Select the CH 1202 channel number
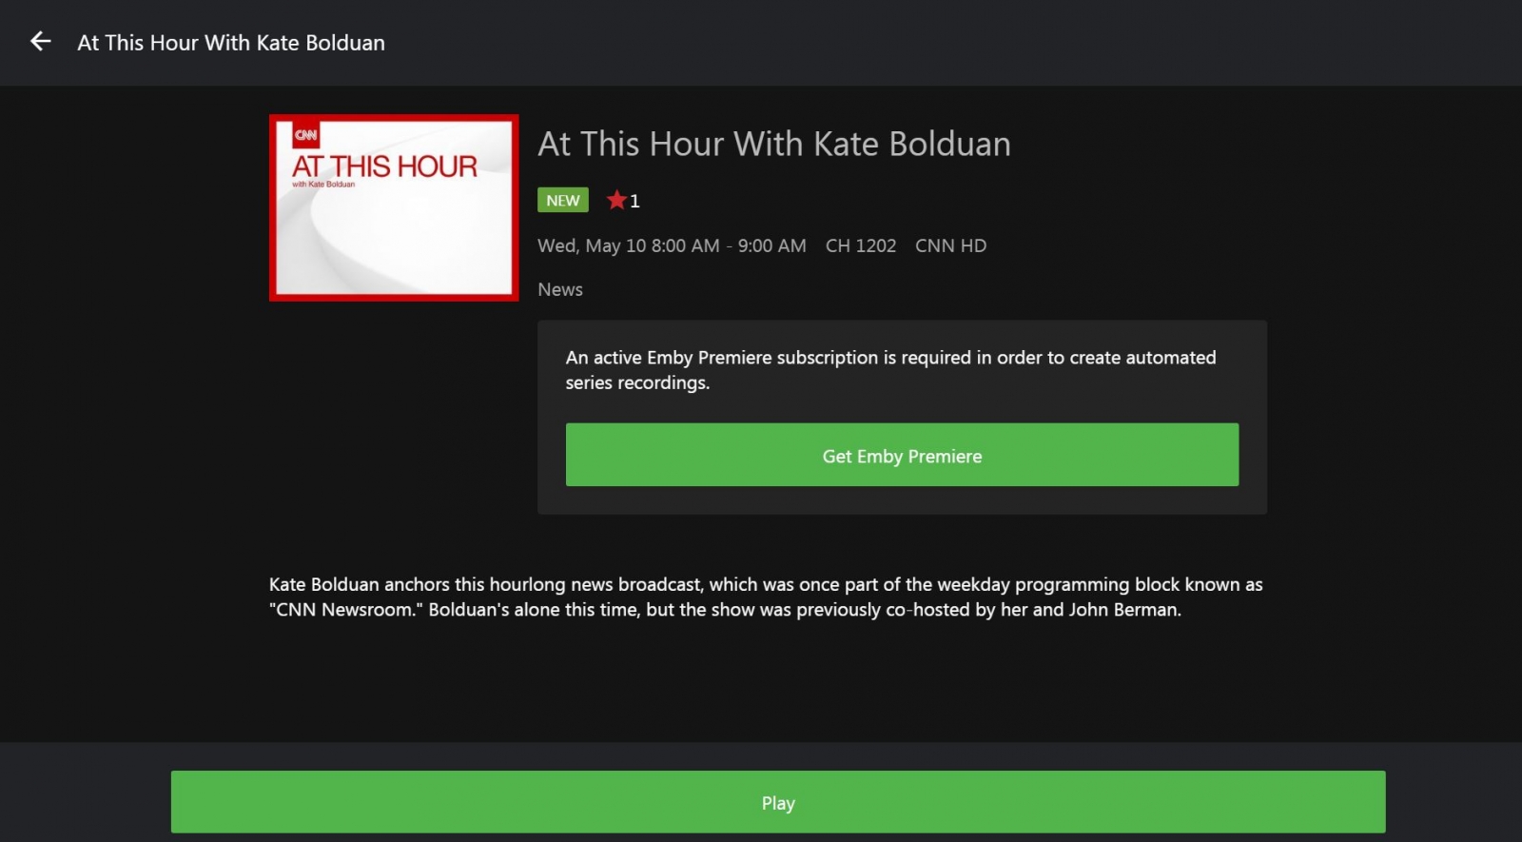The width and height of the screenshot is (1522, 842). [861, 245]
